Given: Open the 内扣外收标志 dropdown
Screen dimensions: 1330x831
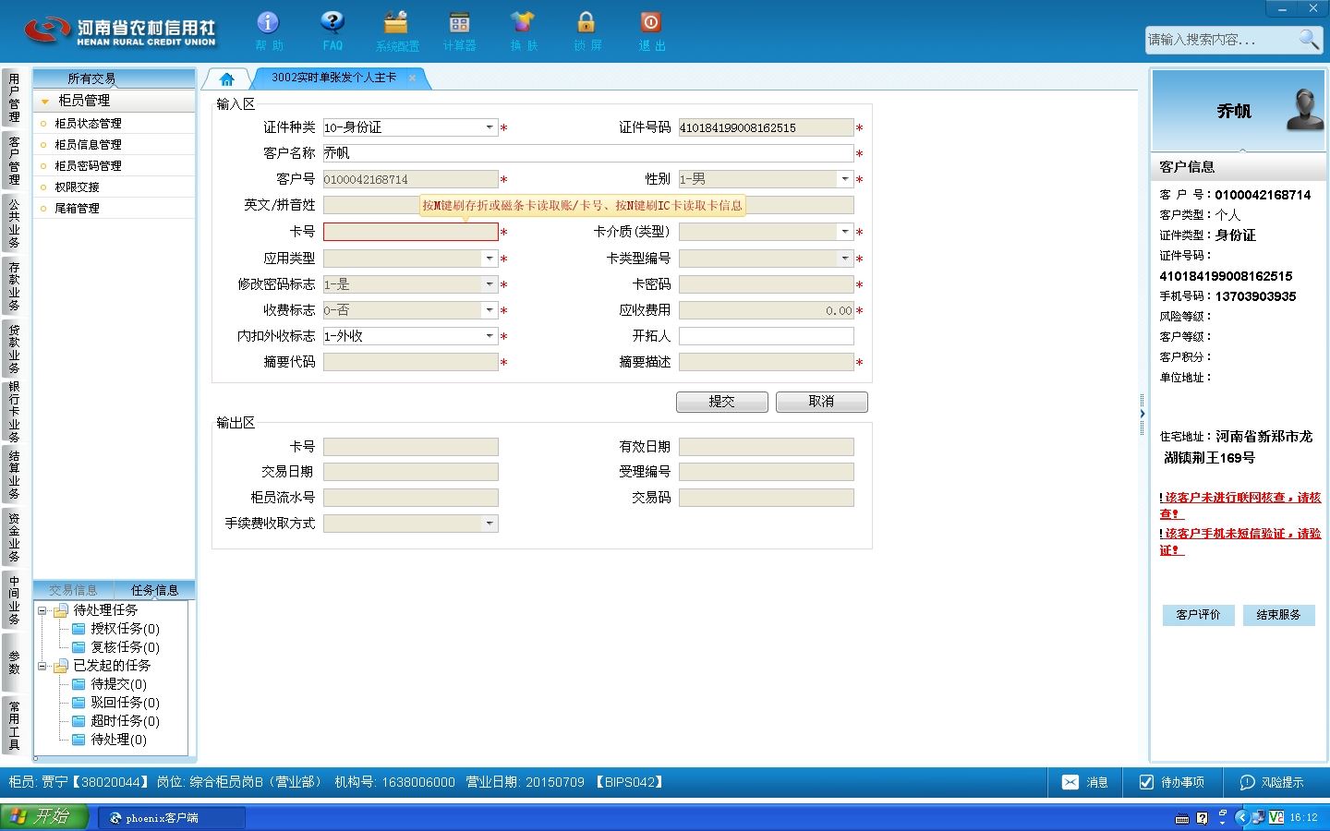Looking at the screenshot, I should [490, 336].
